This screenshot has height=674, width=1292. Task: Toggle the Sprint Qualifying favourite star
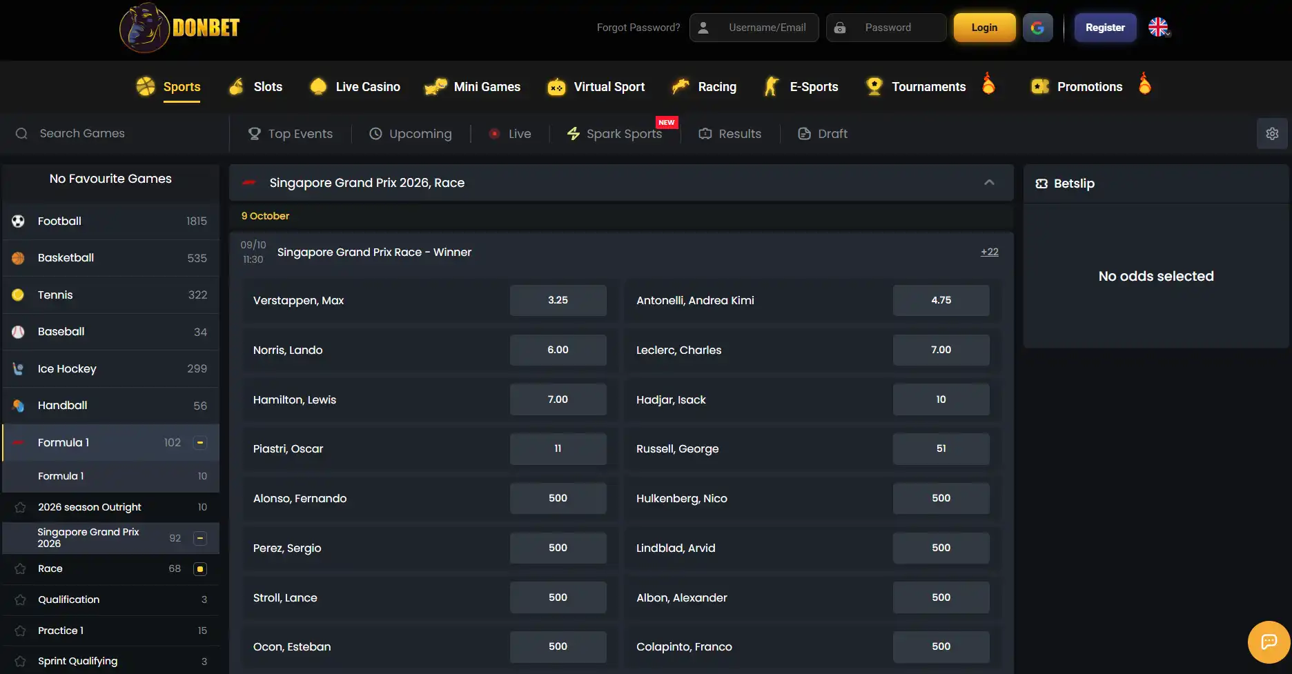click(x=20, y=661)
